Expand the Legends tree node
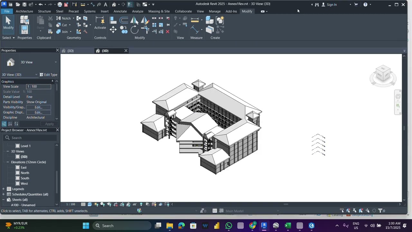412x232 pixels. (x=3, y=189)
